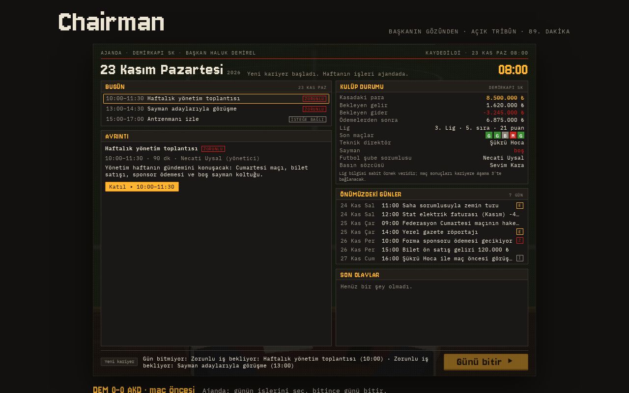Click İSTEĞE BAĞLI tag on Antrenmanı izle
Image resolution: width=629 pixels, height=393 pixels.
tap(308, 119)
